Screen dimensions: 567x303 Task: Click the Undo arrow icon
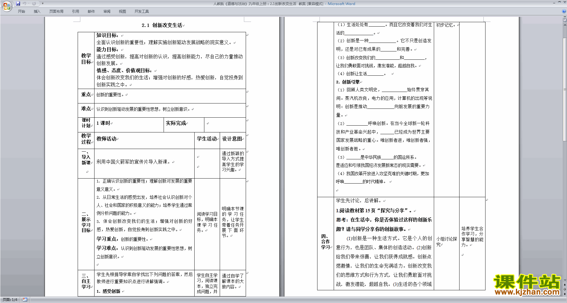(24, 4)
